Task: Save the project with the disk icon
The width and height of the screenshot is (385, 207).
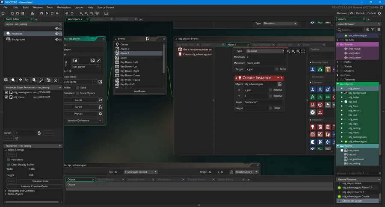Action: point(23,13)
